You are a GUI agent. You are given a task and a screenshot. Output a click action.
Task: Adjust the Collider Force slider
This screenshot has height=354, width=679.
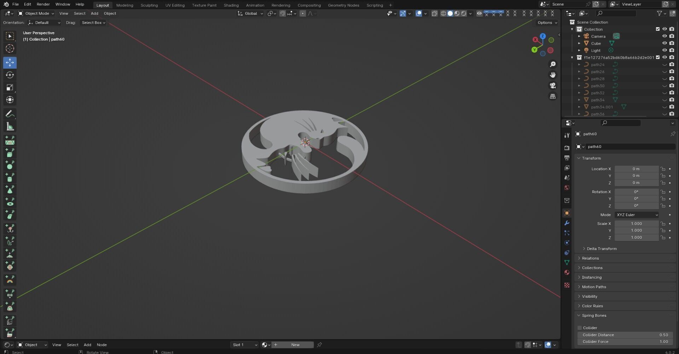(x=625, y=342)
